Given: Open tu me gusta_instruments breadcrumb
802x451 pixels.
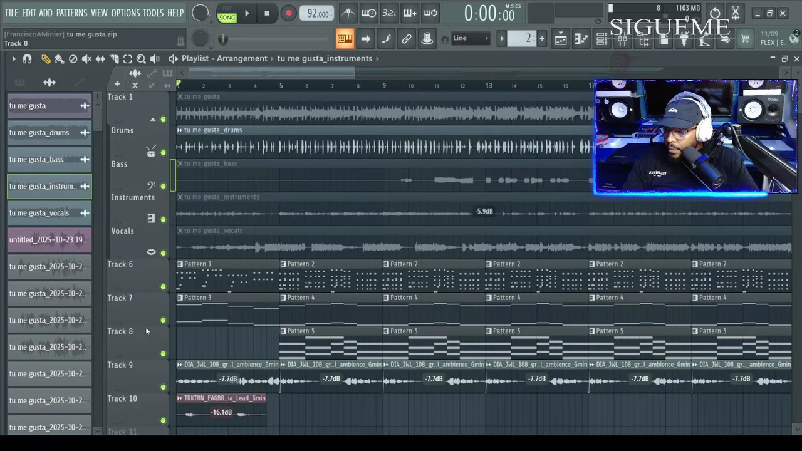Looking at the screenshot, I should pos(325,58).
